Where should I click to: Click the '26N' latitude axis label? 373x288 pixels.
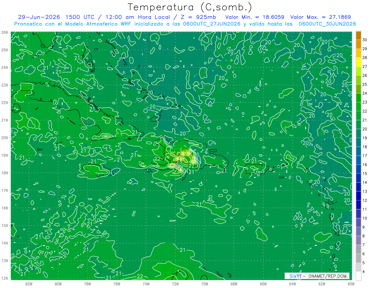pos(5,32)
